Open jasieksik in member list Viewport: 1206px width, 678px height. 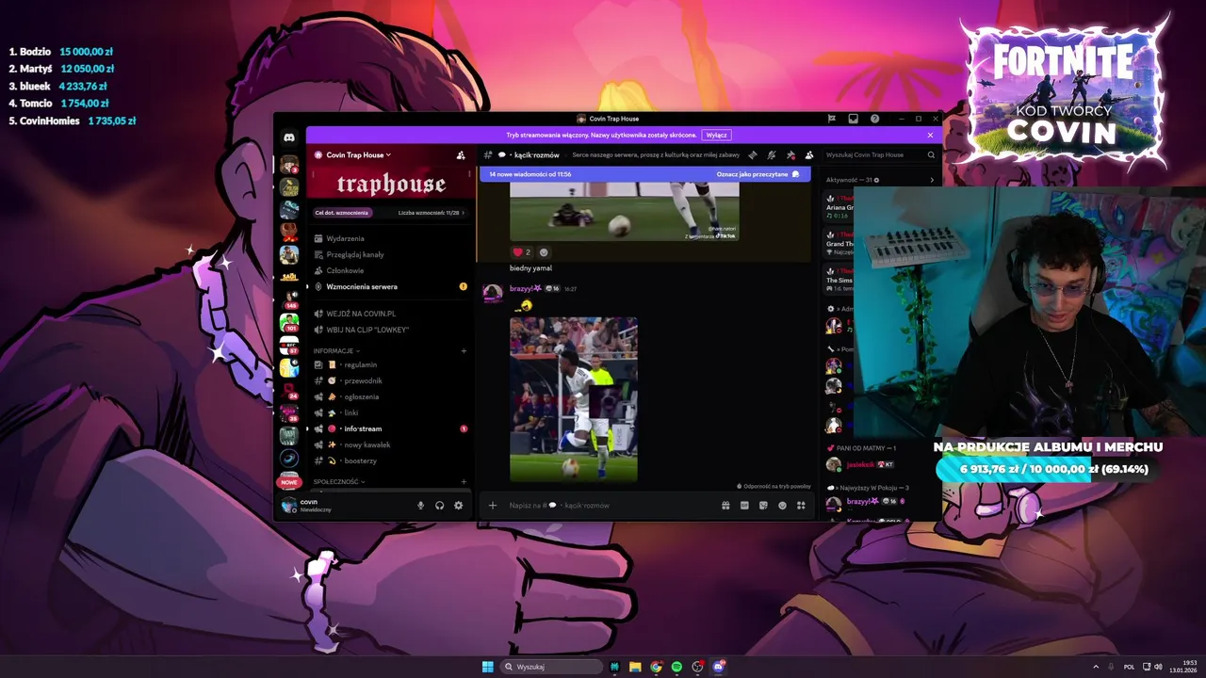tap(859, 464)
